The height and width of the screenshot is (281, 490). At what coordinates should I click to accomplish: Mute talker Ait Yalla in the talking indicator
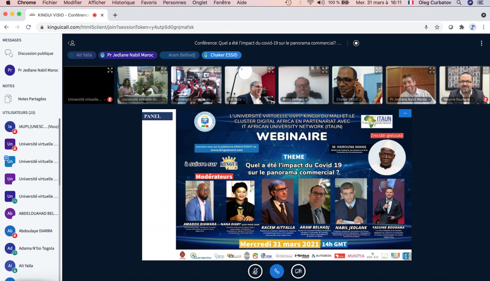coord(81,55)
